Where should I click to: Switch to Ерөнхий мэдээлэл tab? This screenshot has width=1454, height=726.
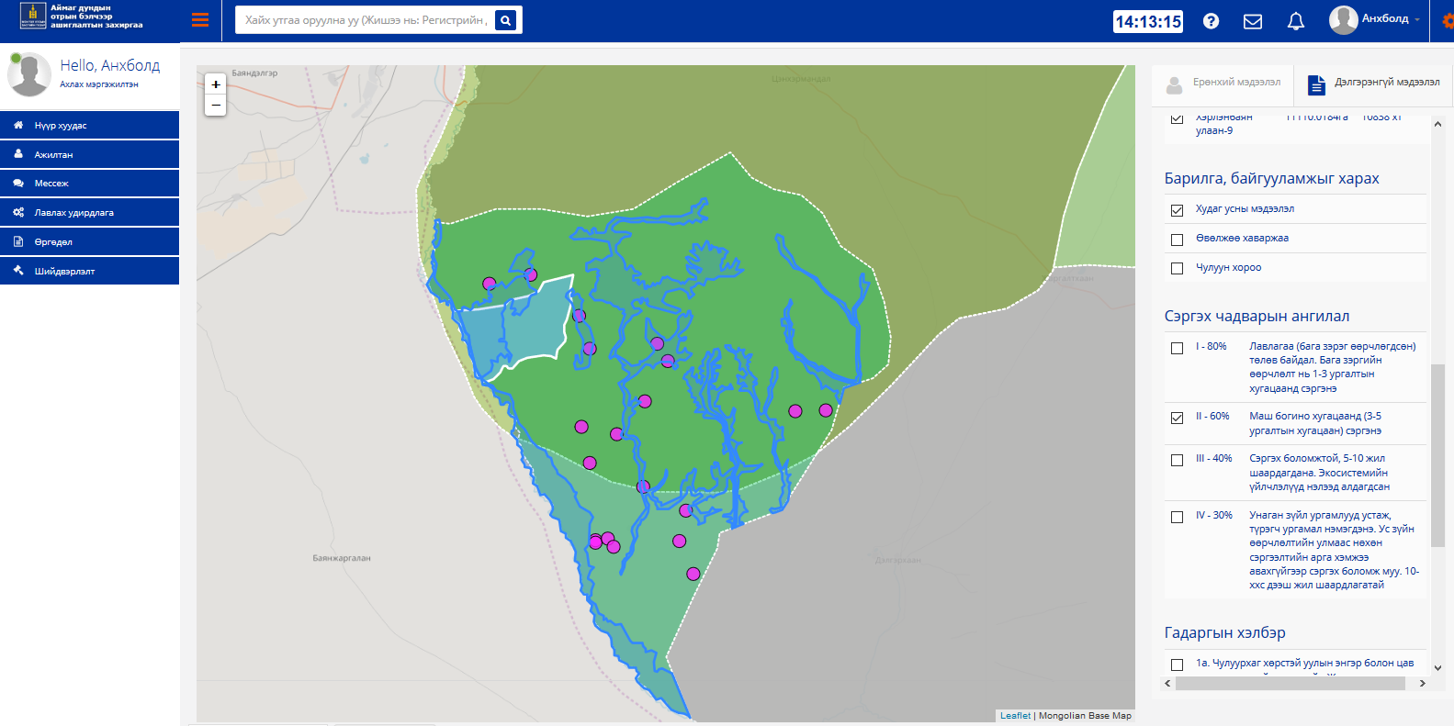(1223, 84)
